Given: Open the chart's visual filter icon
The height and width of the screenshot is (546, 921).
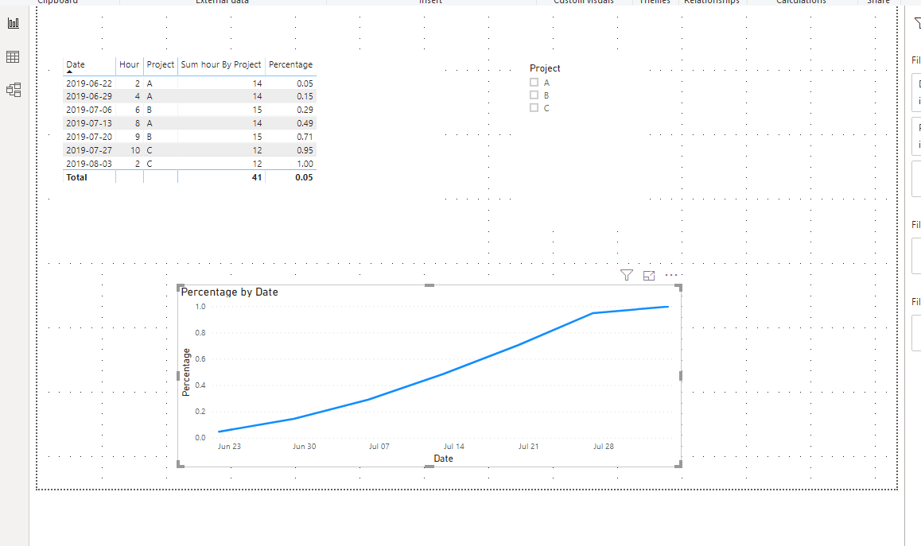Looking at the screenshot, I should point(627,275).
